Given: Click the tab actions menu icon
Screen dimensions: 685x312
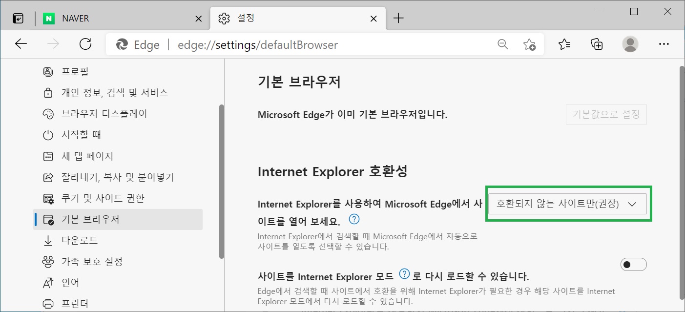Looking at the screenshot, I should coord(18,19).
